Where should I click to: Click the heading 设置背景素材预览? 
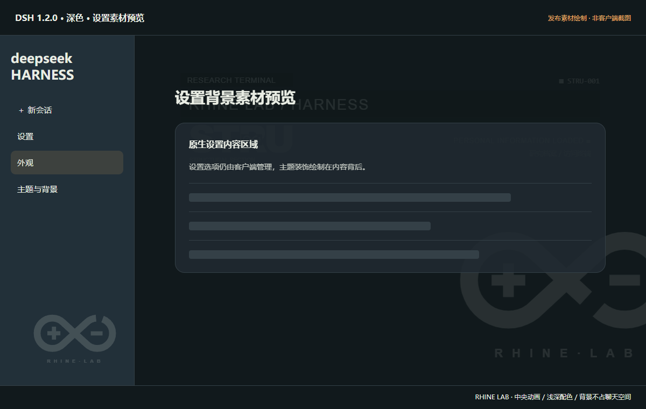point(235,98)
